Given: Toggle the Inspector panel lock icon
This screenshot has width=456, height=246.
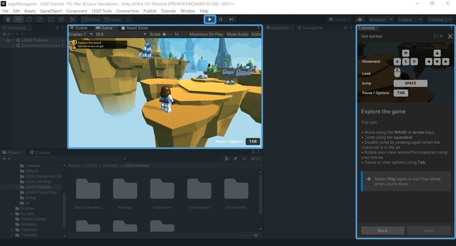Looking at the screenshot, I should point(345,27).
